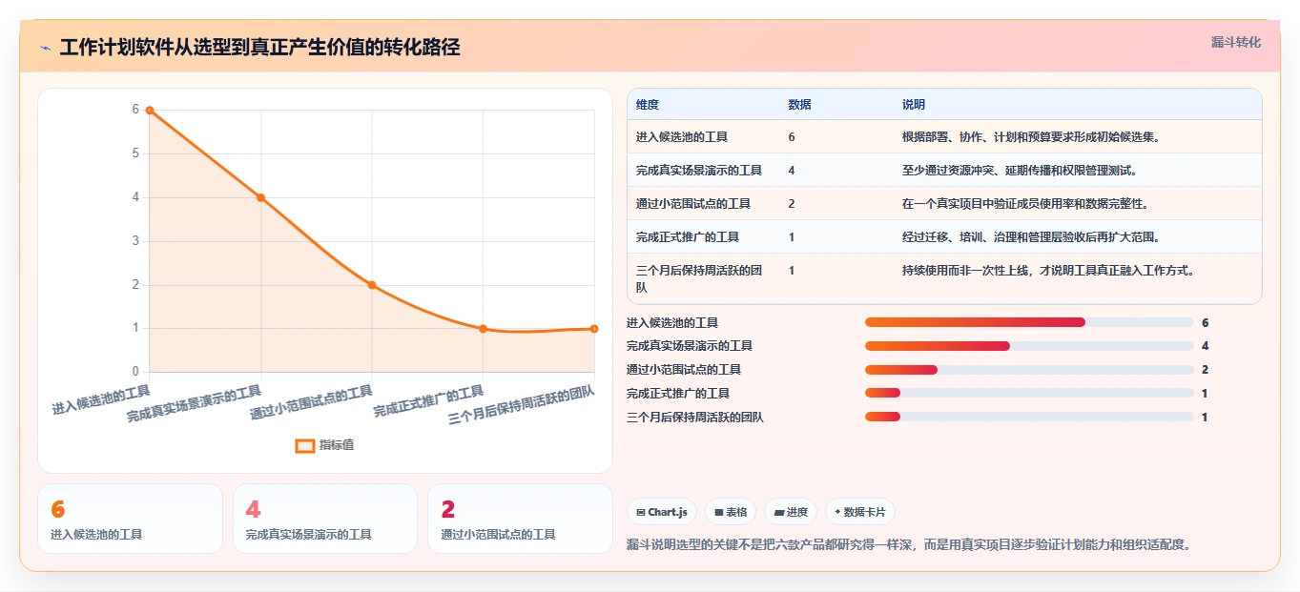Viewport: 1300px width, 592px height.
Task: Click the chart point for 三个月后保持周活跃的团队
Action: pyautogui.click(x=594, y=329)
